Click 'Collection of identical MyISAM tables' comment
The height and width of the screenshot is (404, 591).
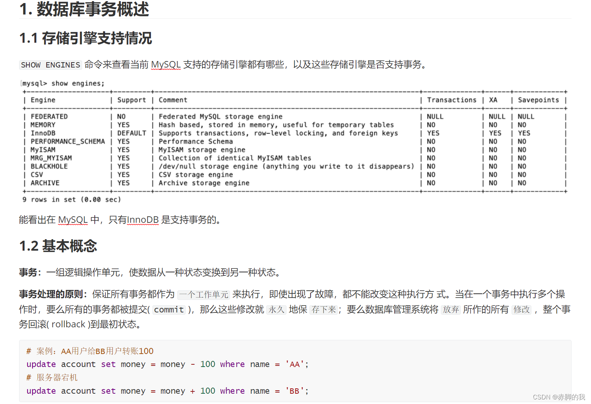(x=235, y=158)
